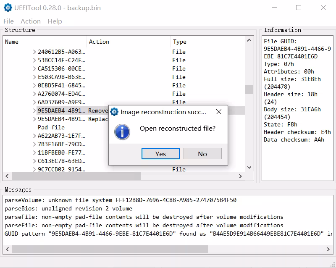Click the UEFITool app icon in the title bar
336x268 pixels.
pos(8,8)
